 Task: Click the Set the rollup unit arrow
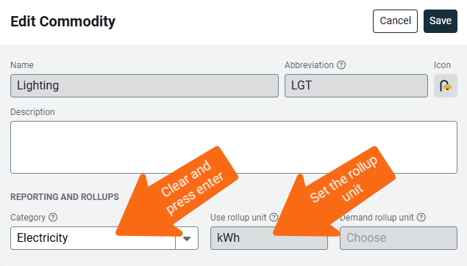[x=334, y=193]
